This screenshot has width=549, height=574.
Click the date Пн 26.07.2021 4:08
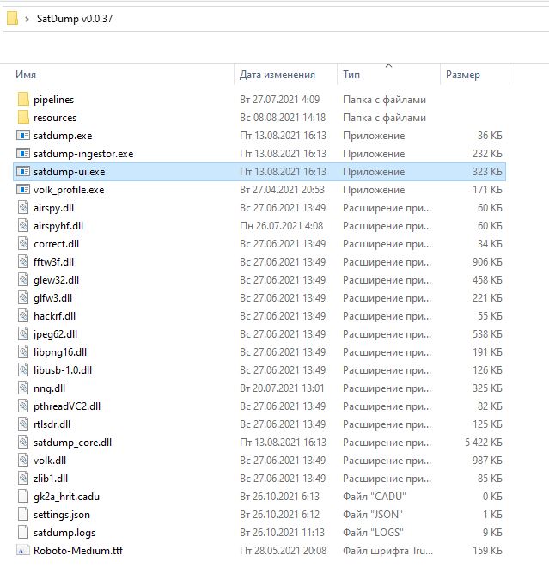click(282, 225)
